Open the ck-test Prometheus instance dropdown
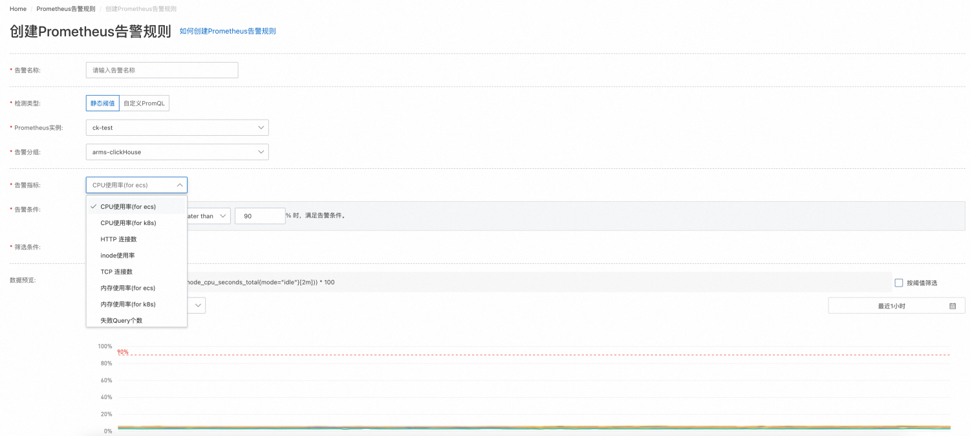 (177, 127)
